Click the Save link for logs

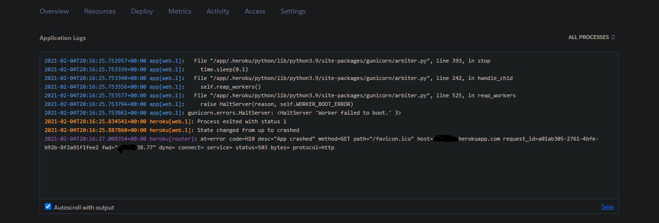607,207
